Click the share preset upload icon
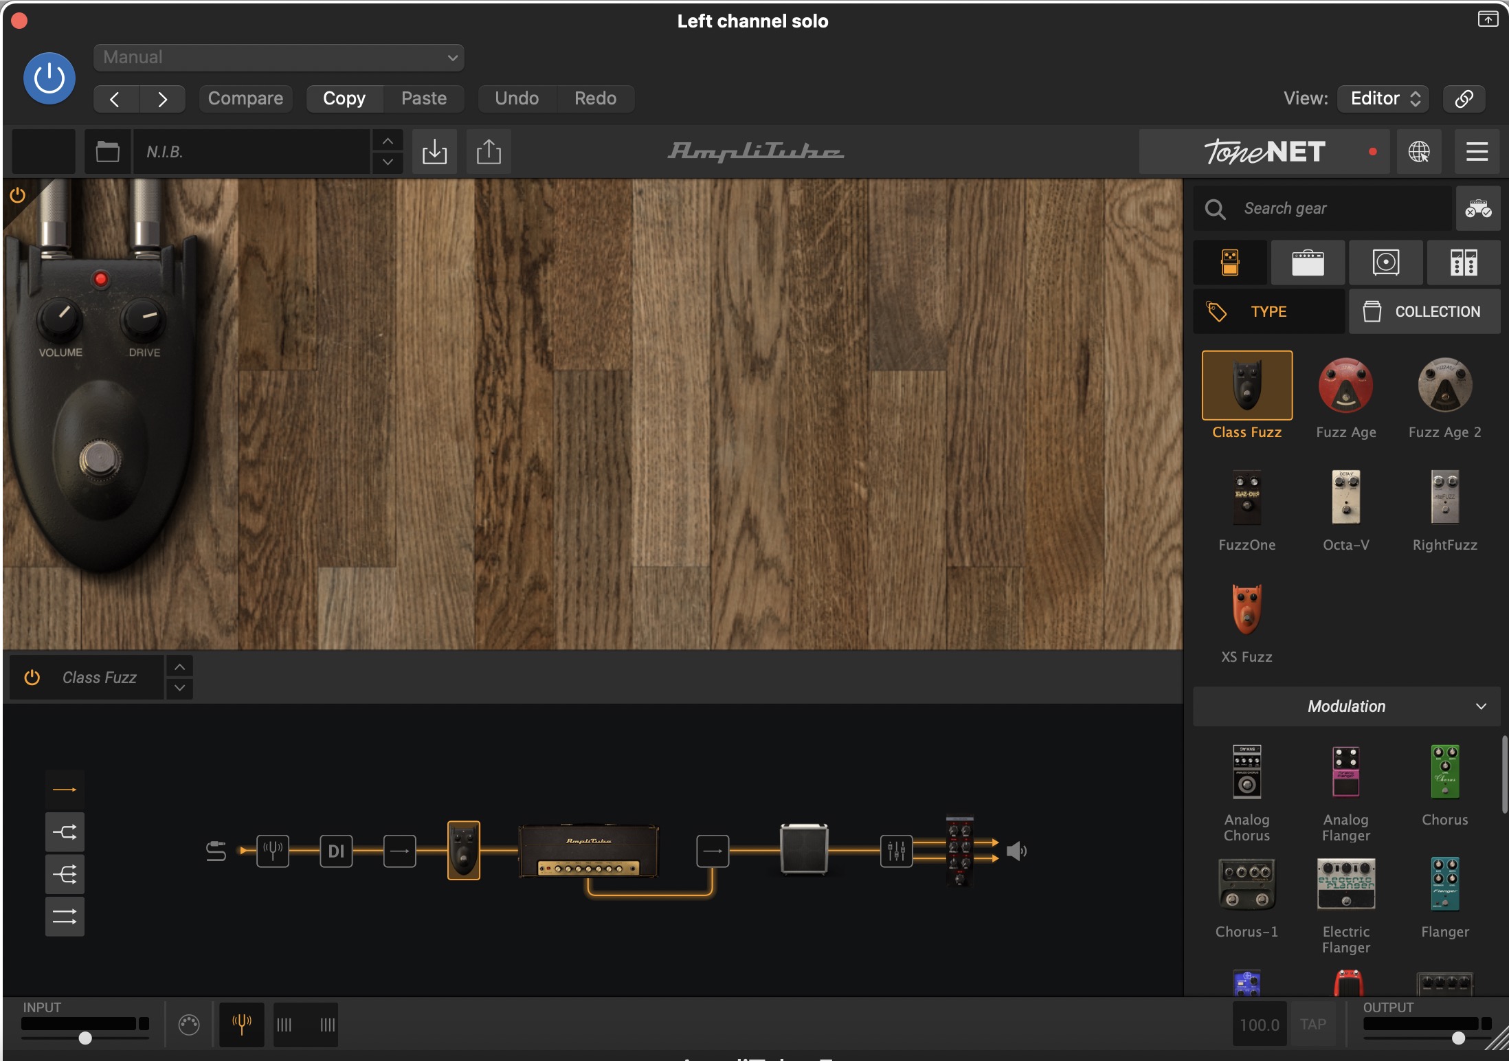Image resolution: width=1509 pixels, height=1061 pixels. tap(489, 151)
